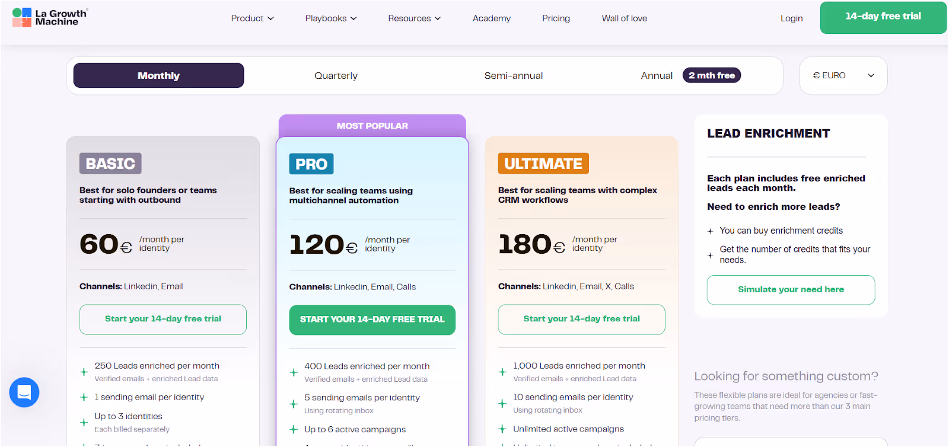This screenshot has width=949, height=447.
Task: Click plus icon beside 400 Leads enriched
Action: (294, 373)
